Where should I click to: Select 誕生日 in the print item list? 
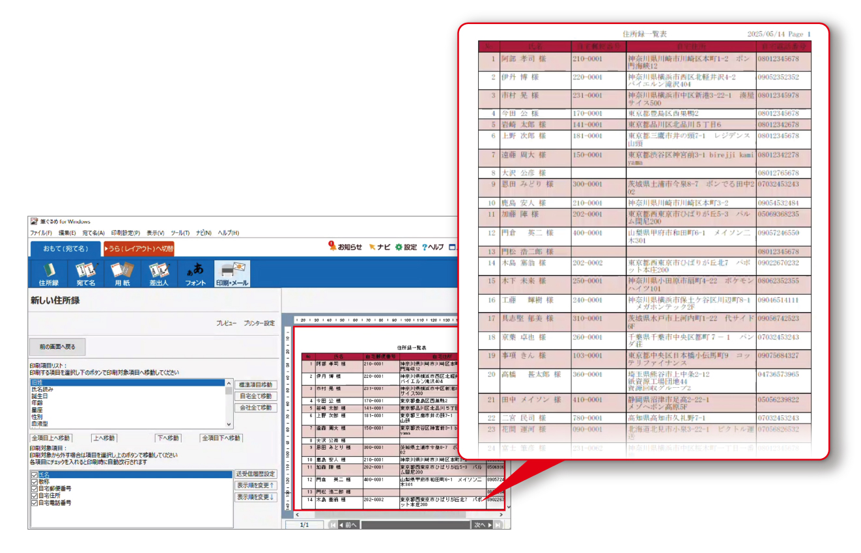click(40, 396)
